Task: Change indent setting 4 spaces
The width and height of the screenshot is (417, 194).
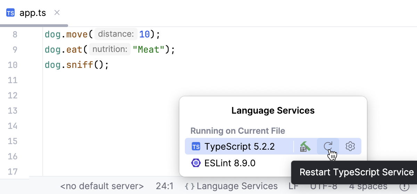Action: (368, 186)
